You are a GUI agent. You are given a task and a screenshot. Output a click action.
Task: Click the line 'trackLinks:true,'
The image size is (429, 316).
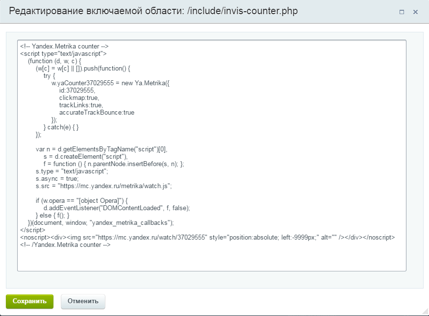pyautogui.click(x=81, y=105)
